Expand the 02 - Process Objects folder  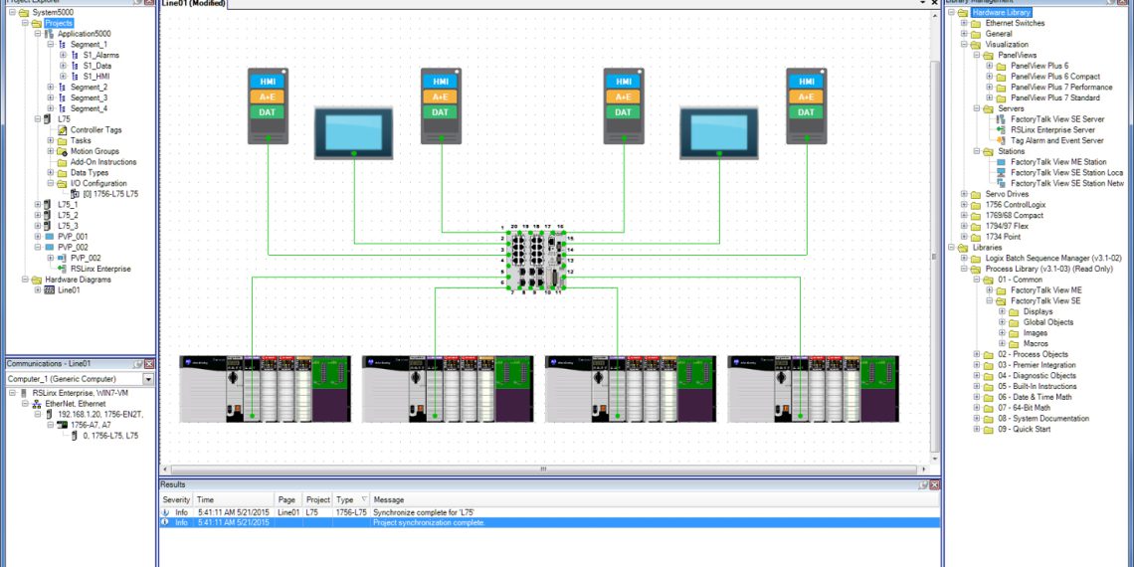[977, 354]
